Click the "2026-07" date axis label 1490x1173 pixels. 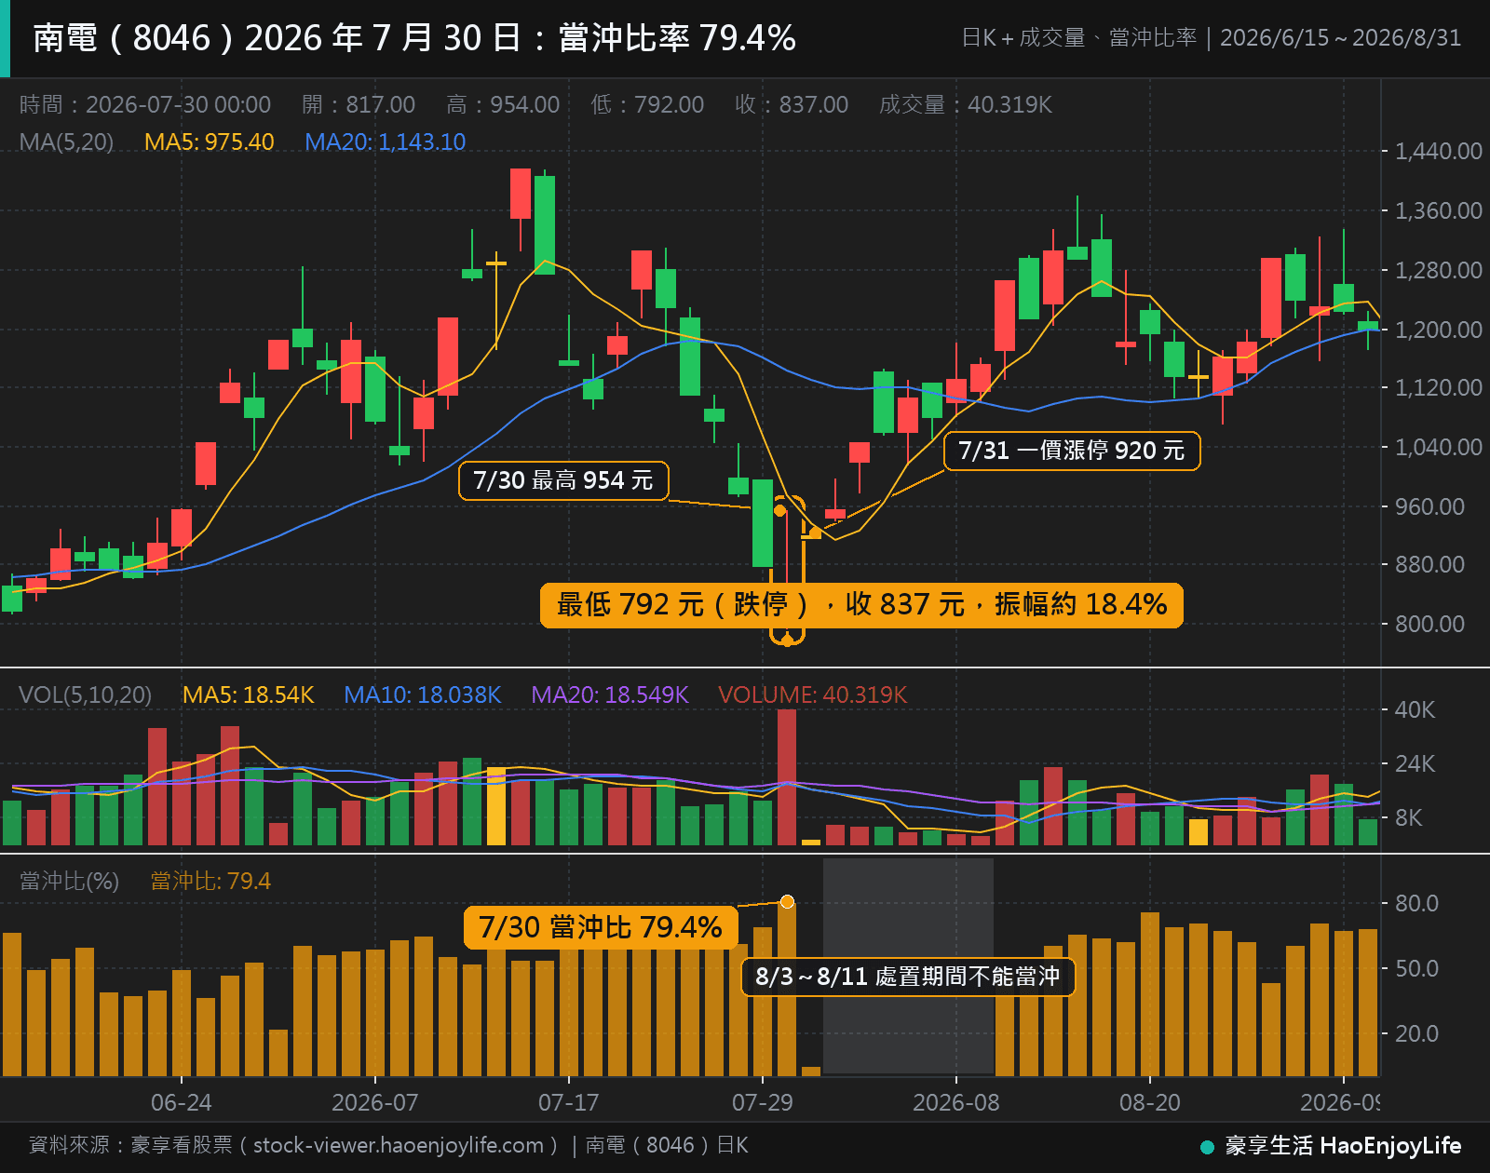pyautogui.click(x=375, y=1102)
